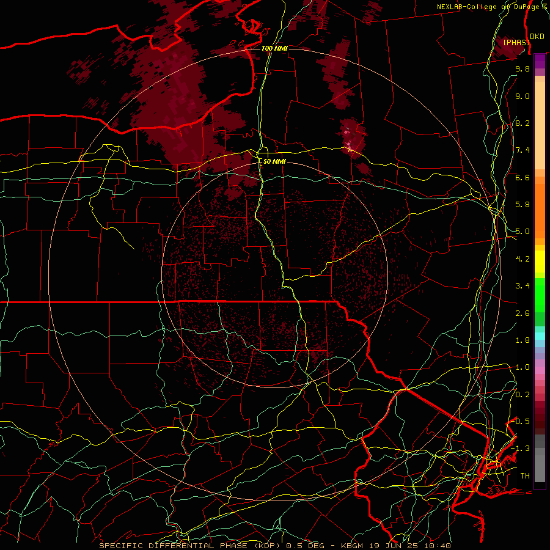Click the 4.2 scale label
The width and height of the screenshot is (550, 550).
pos(522,259)
